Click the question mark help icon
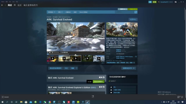 (x=158, y=2)
